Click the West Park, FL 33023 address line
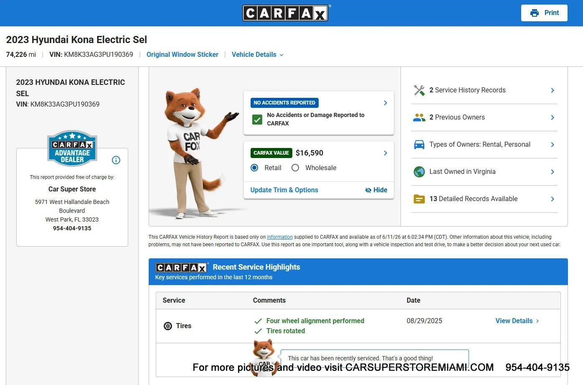 point(72,220)
